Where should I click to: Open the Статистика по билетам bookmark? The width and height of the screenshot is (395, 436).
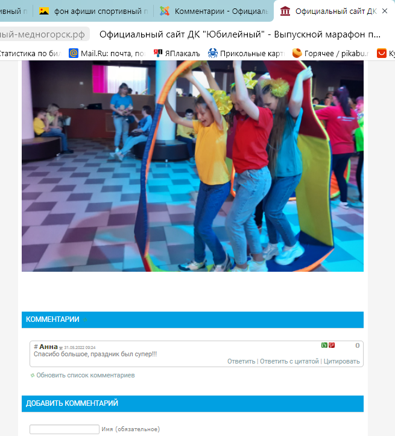29,53
